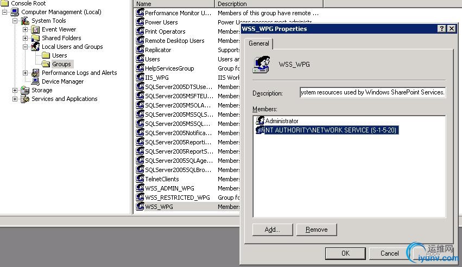The image size is (462, 267).
Task: Sort by the Description column header
Action: [x=269, y=4]
